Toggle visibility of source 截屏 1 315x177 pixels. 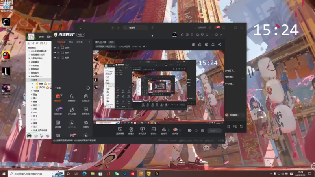[54, 57]
